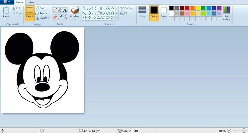This screenshot has width=248, height=133.
Task: Click the Paste button
Action: tap(6, 13)
